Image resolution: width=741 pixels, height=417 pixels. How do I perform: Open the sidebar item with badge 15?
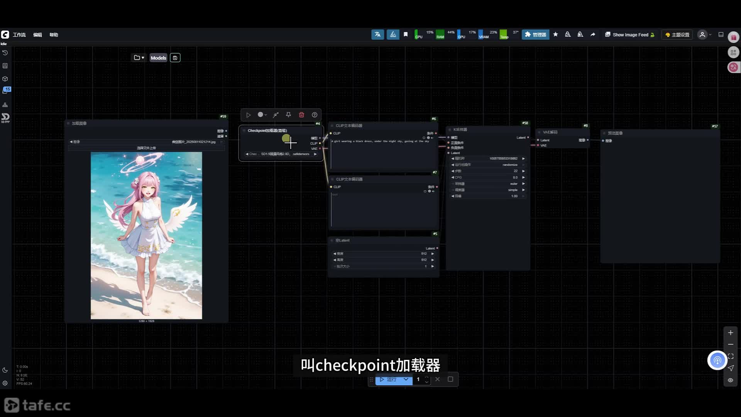tap(6, 90)
